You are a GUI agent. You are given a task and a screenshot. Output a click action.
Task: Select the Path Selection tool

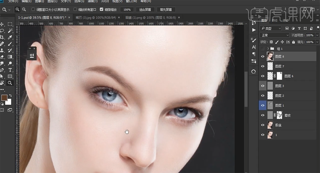2,77
